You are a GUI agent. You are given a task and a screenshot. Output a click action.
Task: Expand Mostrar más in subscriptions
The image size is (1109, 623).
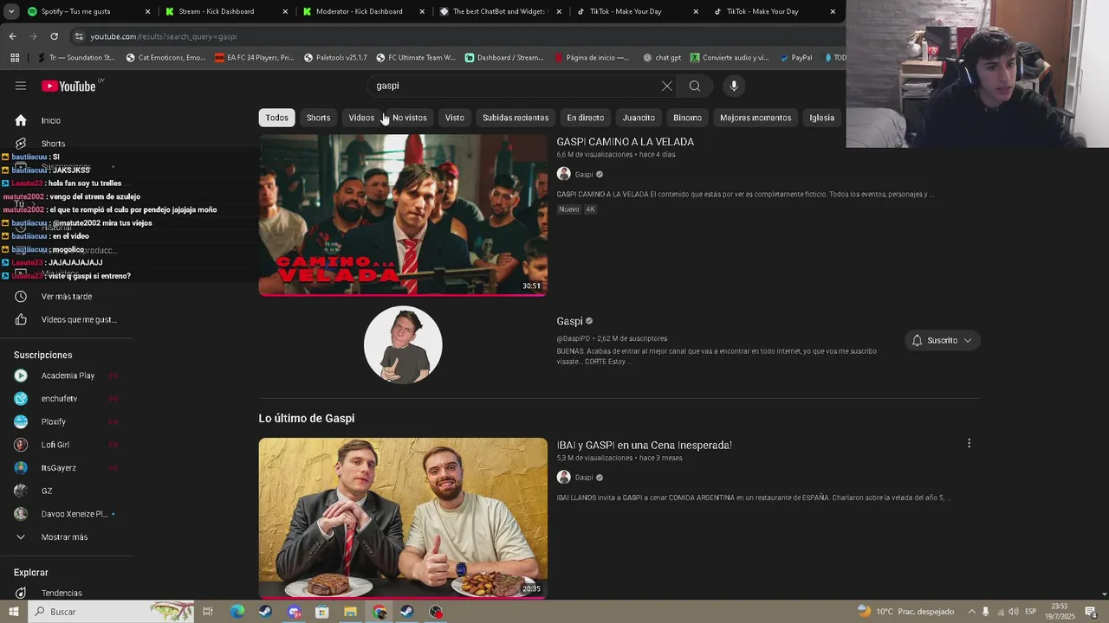tap(68, 536)
